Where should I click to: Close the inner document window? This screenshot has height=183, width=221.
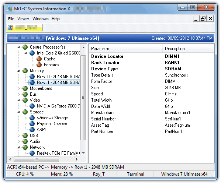[210, 18]
